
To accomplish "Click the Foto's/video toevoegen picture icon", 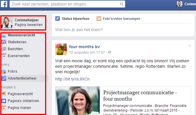I will tap(99, 18).
